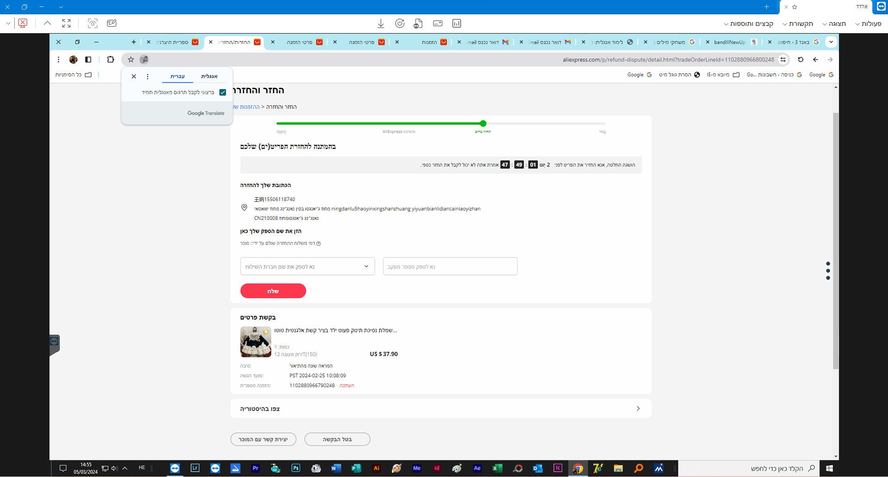Click the TeamViewer screenshot camera icon
Image resolution: width=888 pixels, height=477 pixels.
(92, 24)
